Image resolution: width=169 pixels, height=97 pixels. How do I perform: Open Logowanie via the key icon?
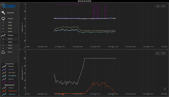(x=3, y=13)
